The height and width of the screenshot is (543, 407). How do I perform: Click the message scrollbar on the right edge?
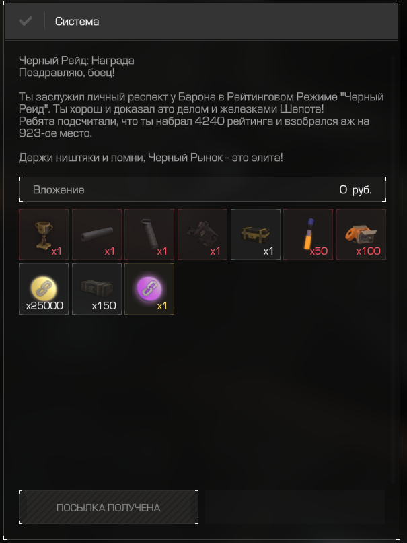pyautogui.click(x=393, y=270)
